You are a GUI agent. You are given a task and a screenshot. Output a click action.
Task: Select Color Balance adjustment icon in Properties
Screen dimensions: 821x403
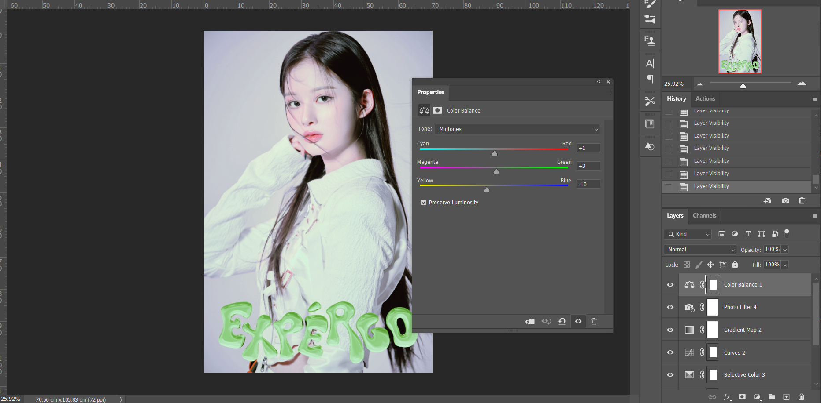pyautogui.click(x=424, y=110)
